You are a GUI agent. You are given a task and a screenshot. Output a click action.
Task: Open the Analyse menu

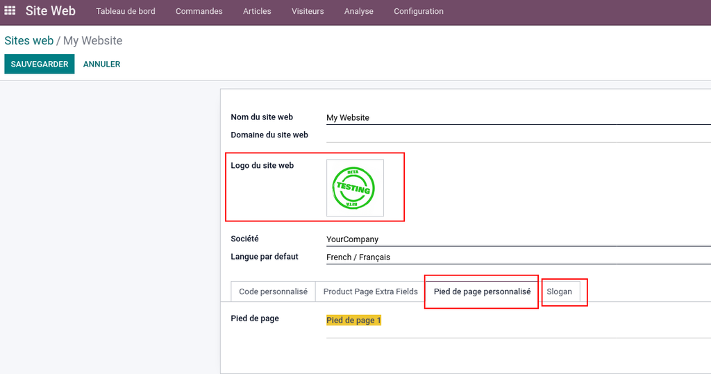[x=359, y=11]
